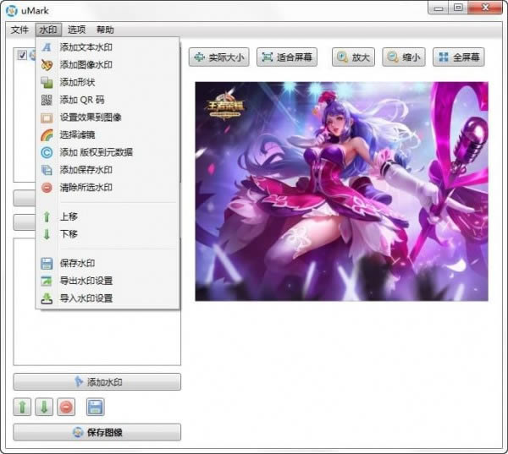The height and width of the screenshot is (454, 508).
Task: Select 添加 版权到元数据 entry
Action: pyautogui.click(x=108, y=152)
